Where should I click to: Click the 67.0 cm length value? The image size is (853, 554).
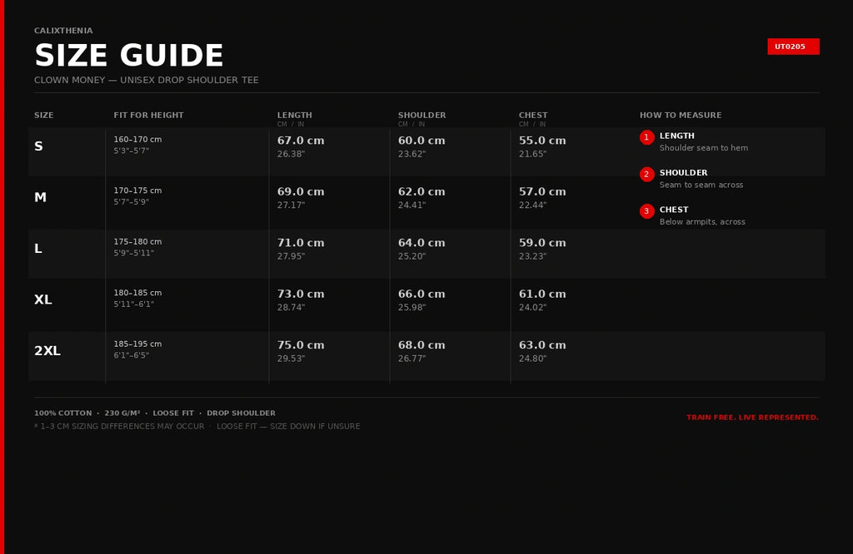[x=301, y=140]
